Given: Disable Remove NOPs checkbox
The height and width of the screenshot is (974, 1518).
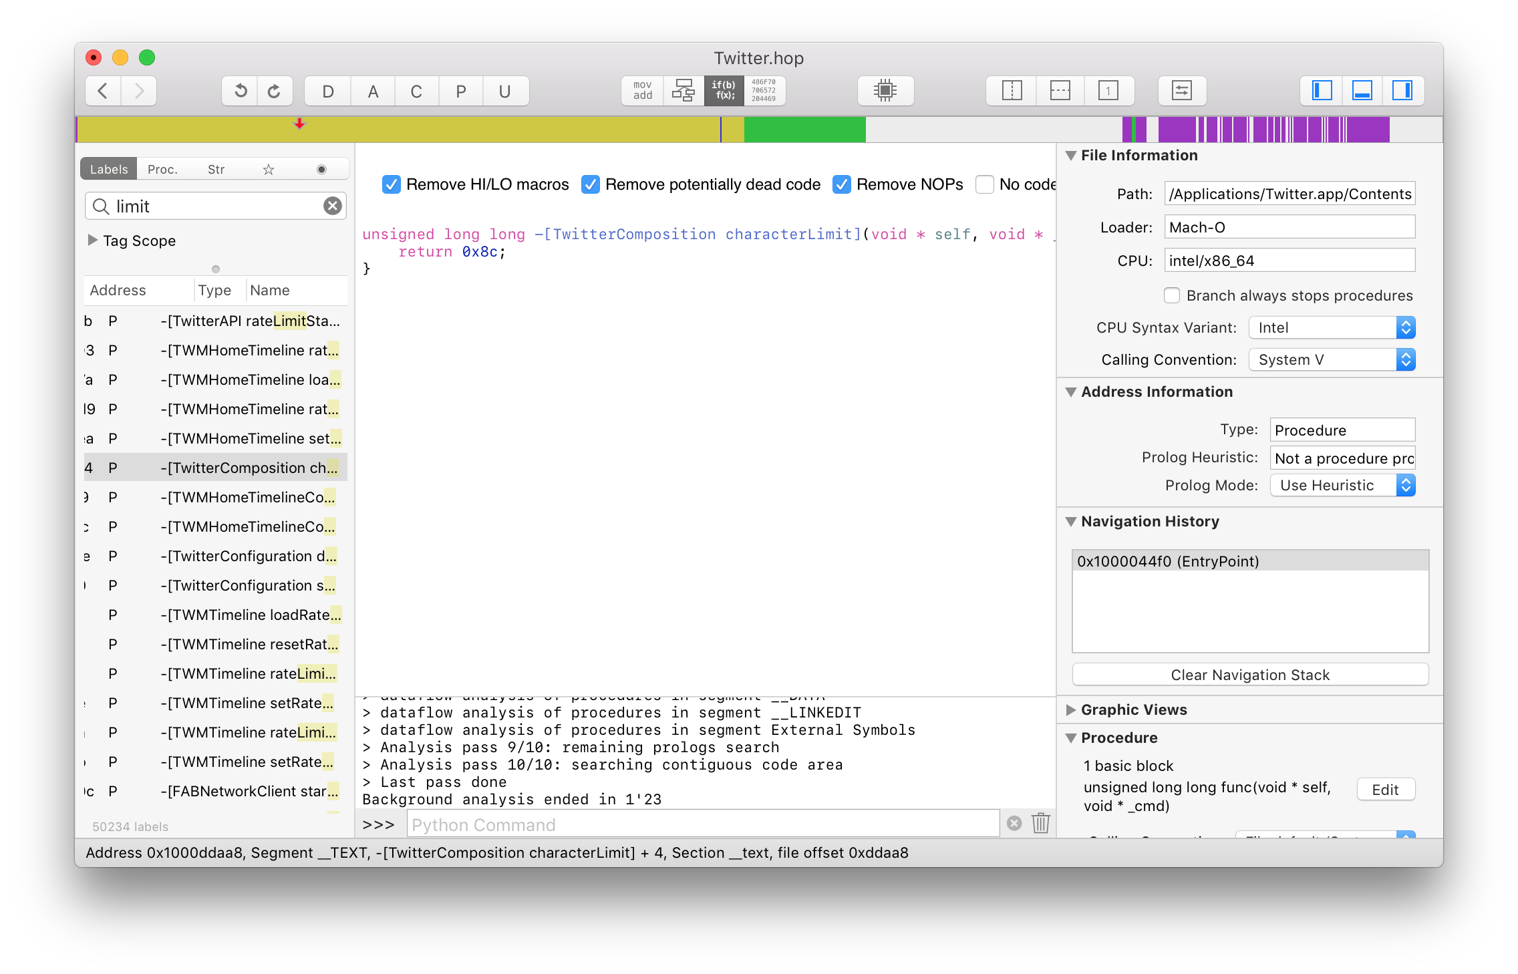Looking at the screenshot, I should tap(842, 184).
